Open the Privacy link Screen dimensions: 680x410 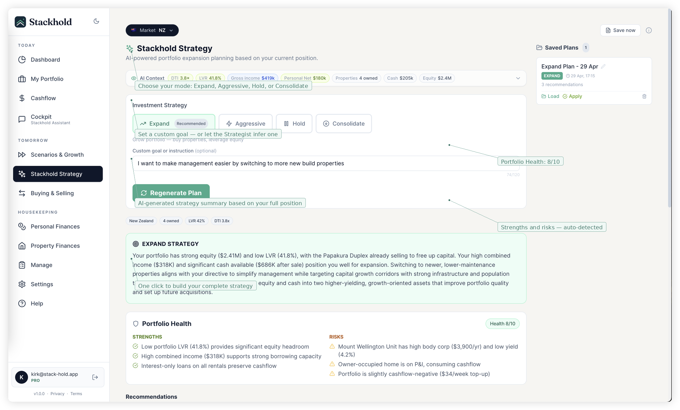57,394
